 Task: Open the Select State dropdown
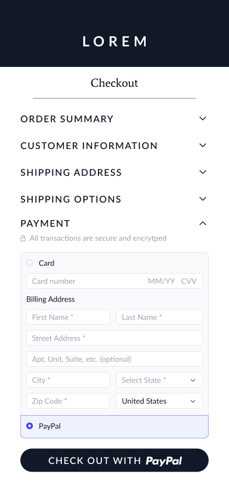[159, 380]
